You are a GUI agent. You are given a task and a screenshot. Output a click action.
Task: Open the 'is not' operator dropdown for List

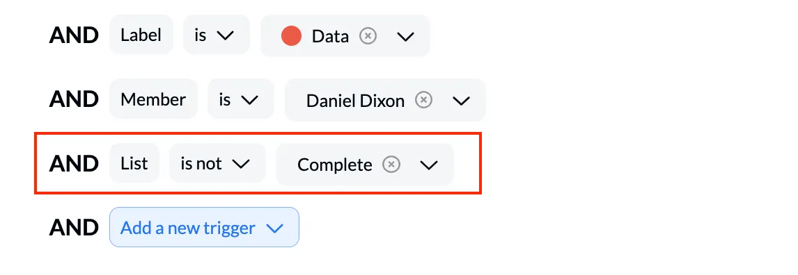pyautogui.click(x=217, y=163)
